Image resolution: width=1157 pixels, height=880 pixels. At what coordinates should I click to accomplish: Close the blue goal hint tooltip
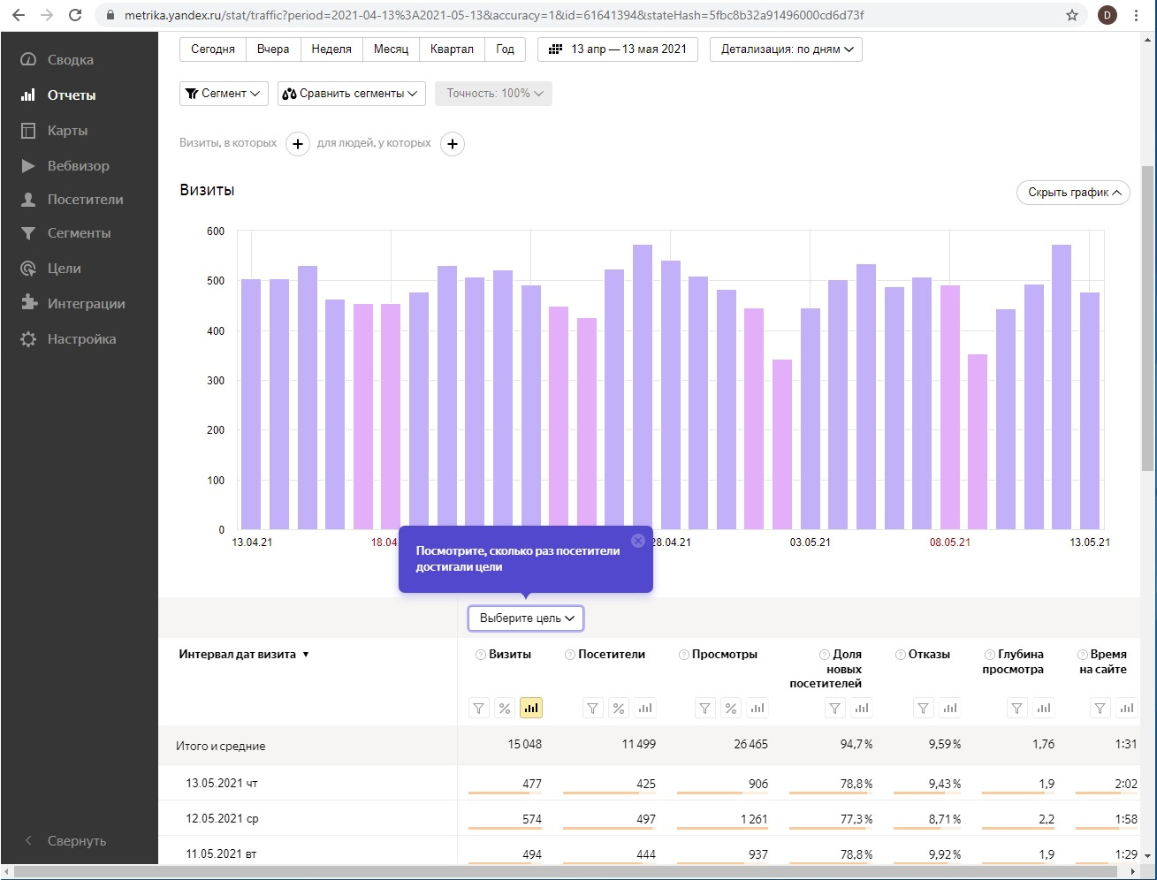(x=638, y=541)
